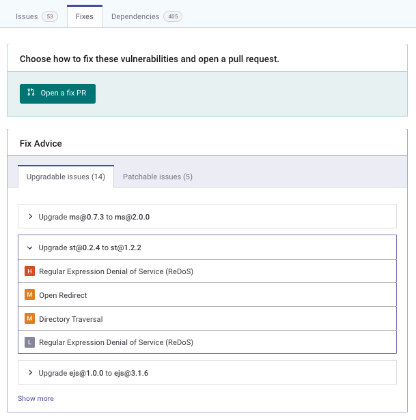Click the pull request icon in Open a fix PR
The height and width of the screenshot is (420, 416).
click(31, 93)
